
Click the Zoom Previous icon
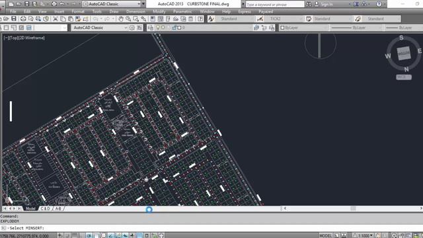(143, 19)
